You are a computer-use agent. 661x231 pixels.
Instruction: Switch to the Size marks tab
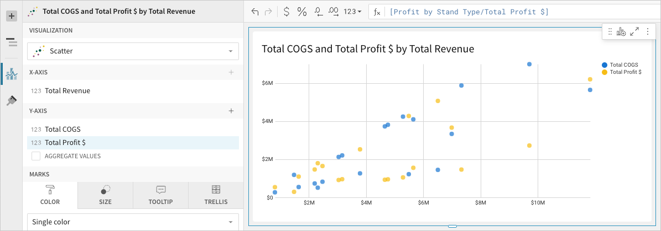pos(105,195)
